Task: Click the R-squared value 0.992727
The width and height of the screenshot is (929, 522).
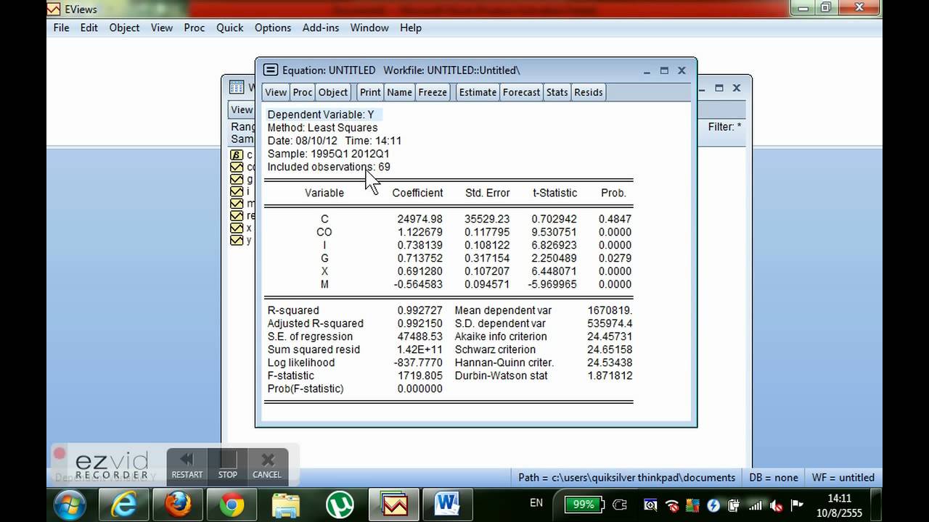Action: pos(420,310)
